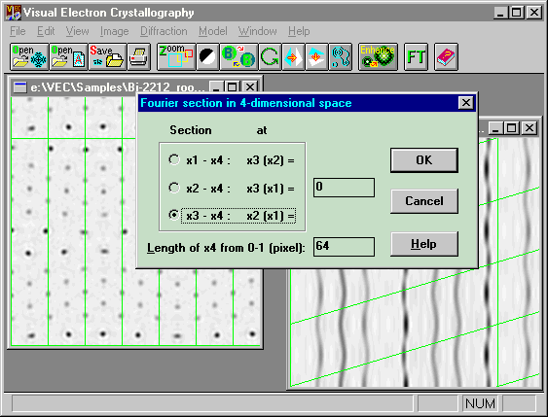Open the Model menu

pos(213,31)
